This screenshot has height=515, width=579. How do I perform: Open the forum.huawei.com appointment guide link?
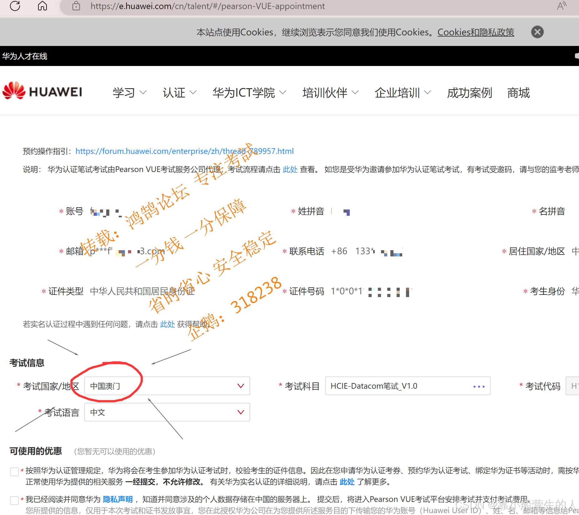(x=185, y=151)
